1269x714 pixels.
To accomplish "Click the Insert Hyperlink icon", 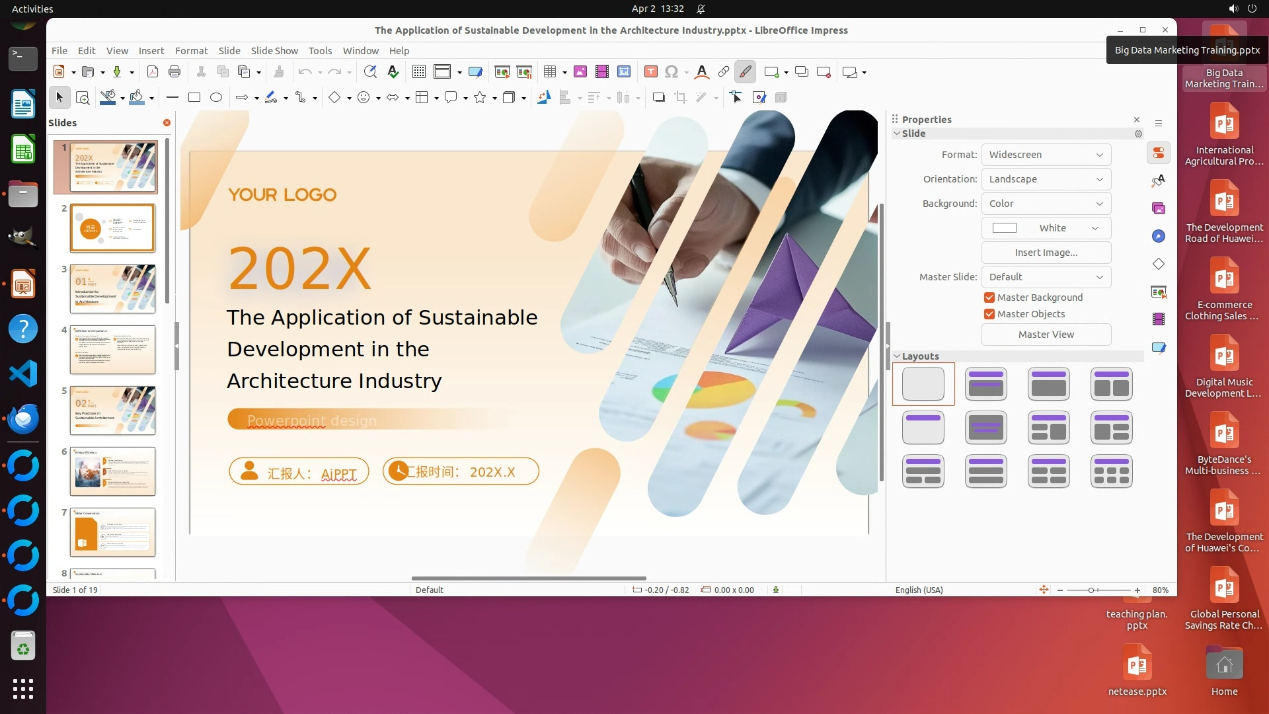I will click(x=724, y=72).
